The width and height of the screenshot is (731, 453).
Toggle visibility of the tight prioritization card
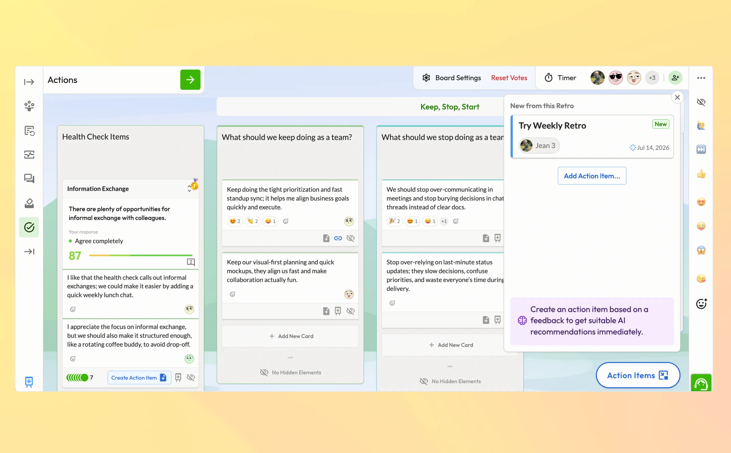(350, 238)
